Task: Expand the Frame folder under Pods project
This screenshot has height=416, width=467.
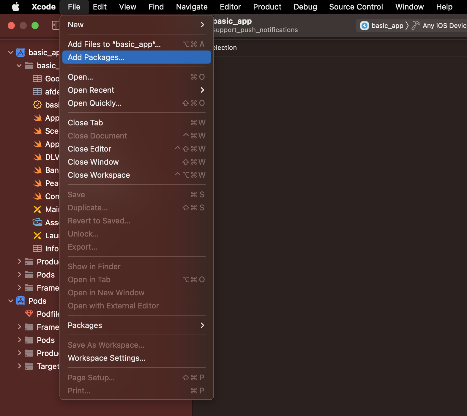Action: coord(19,327)
